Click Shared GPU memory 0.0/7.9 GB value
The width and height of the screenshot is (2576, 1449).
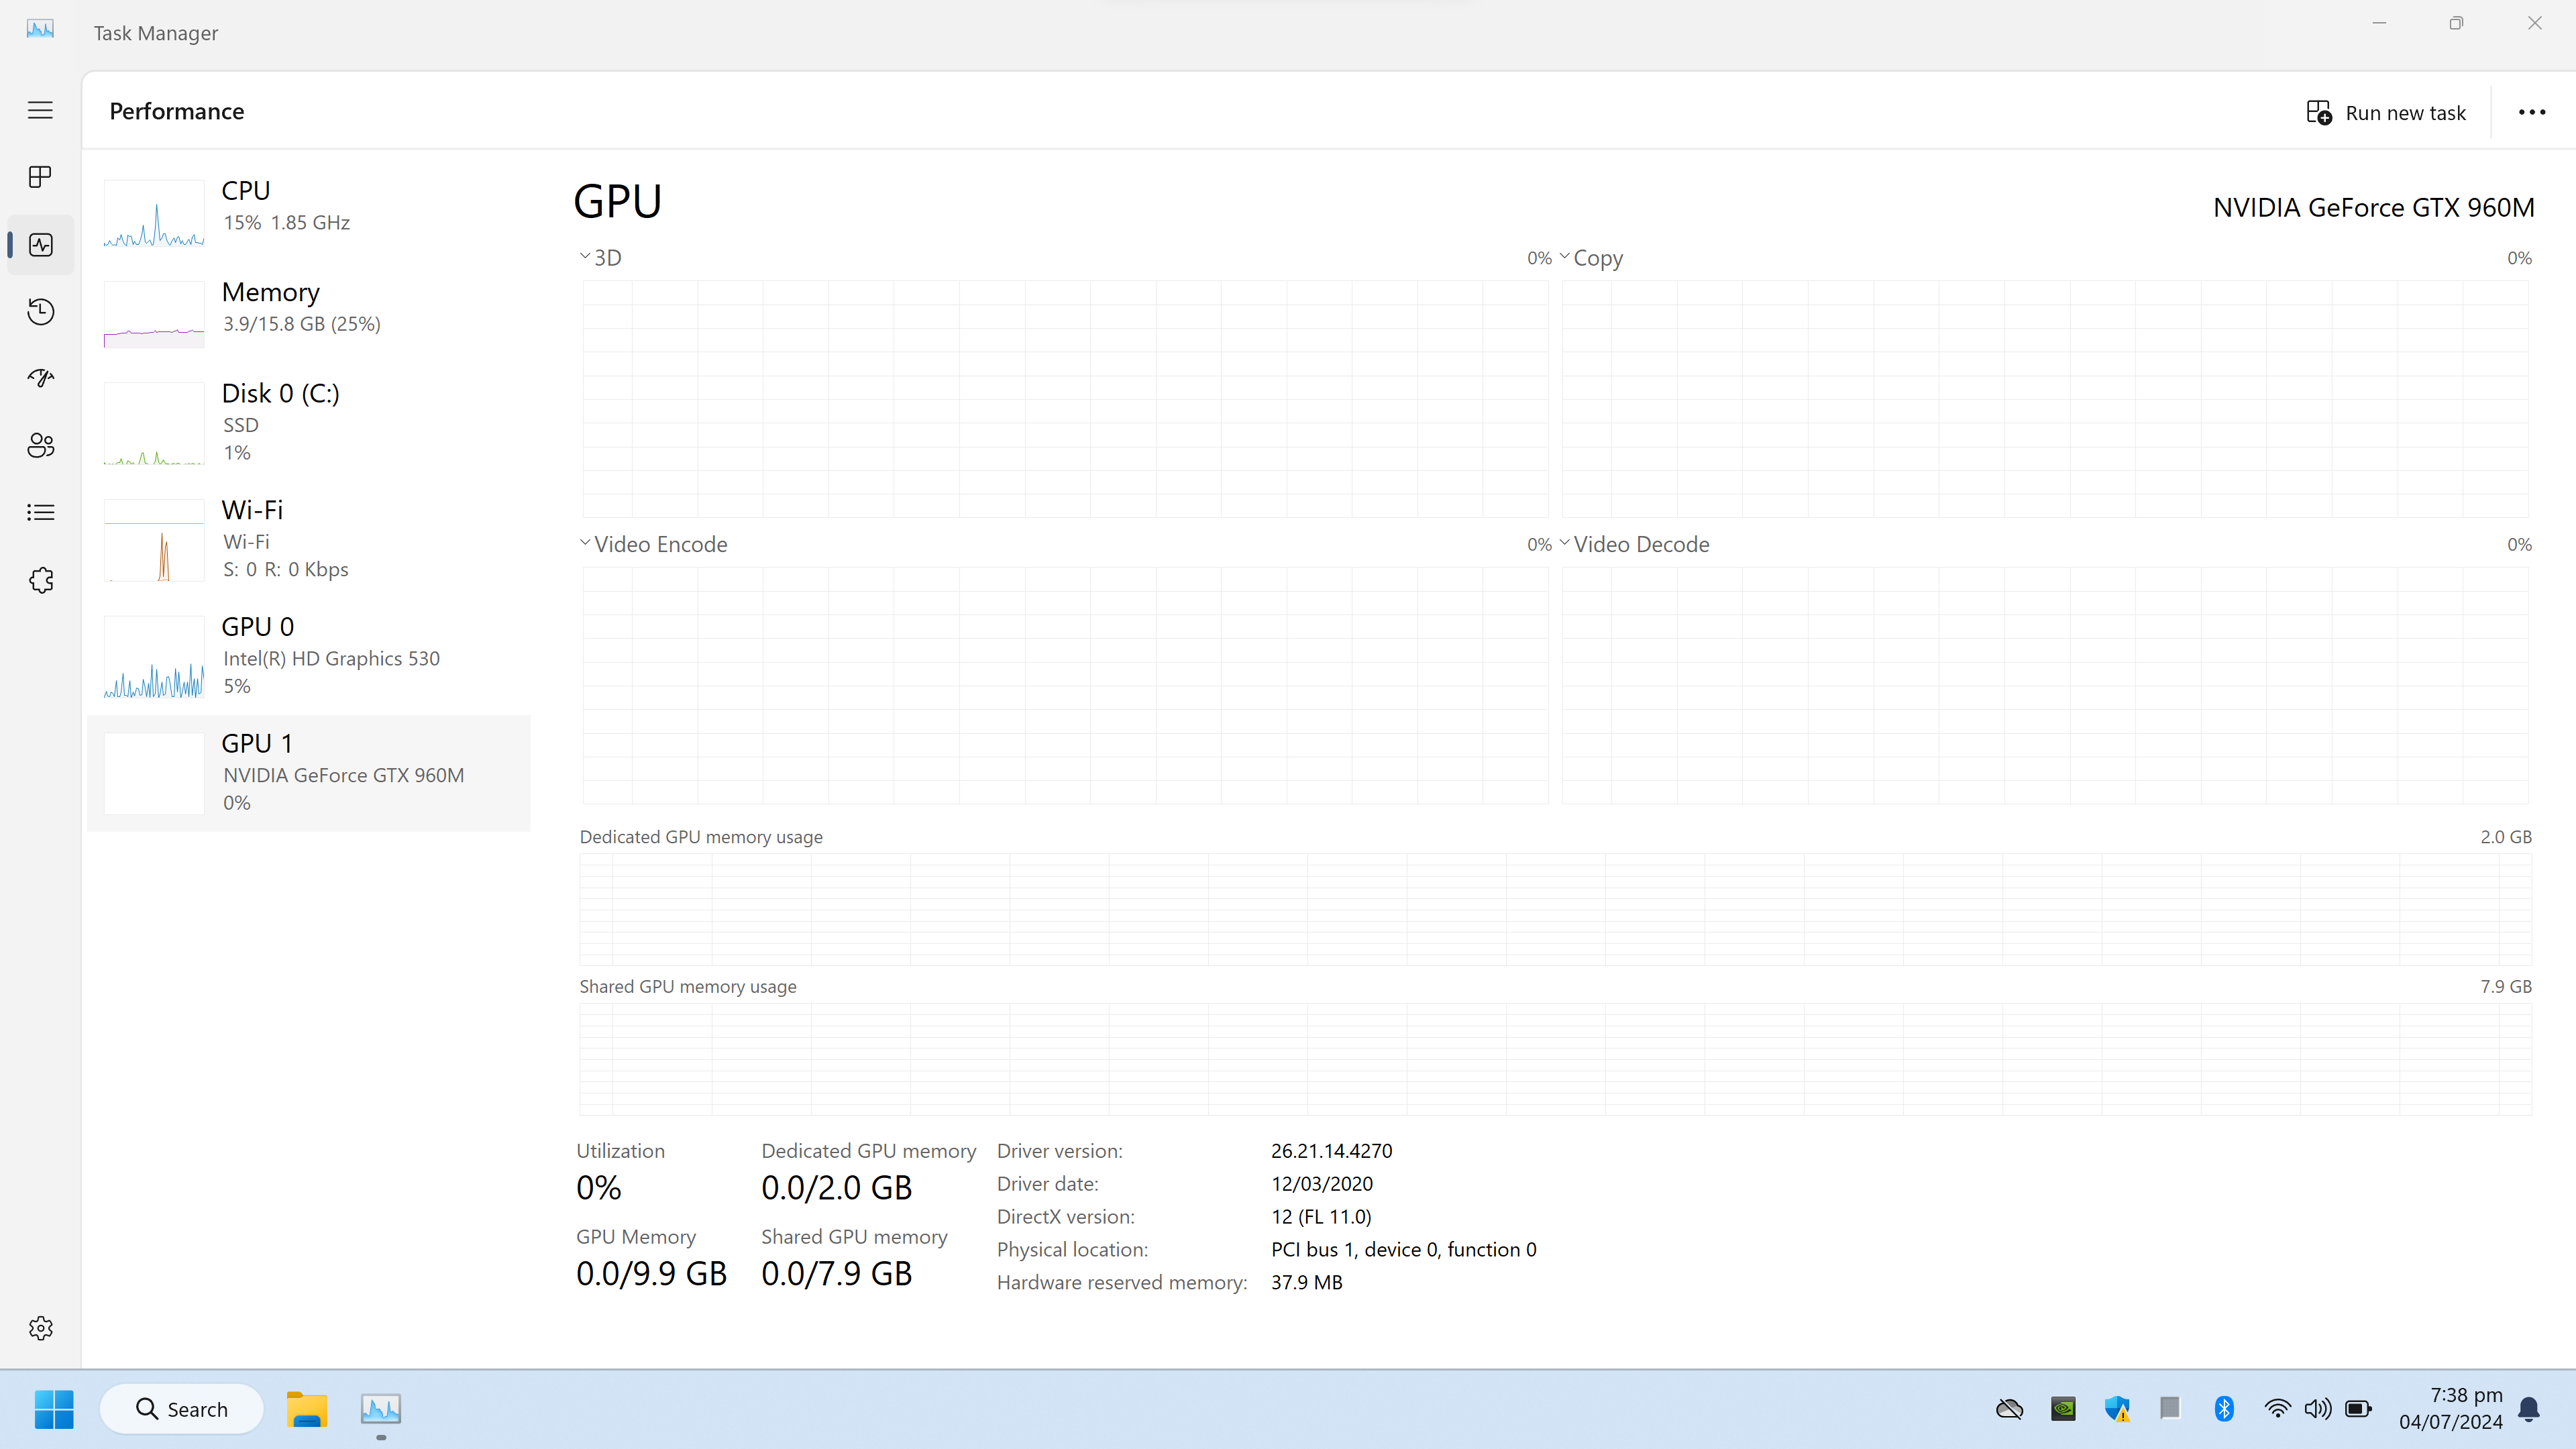tap(836, 1274)
